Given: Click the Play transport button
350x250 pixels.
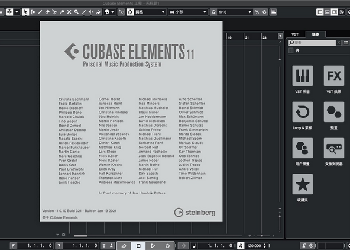Looking at the screenshot, I should [x=153, y=246].
